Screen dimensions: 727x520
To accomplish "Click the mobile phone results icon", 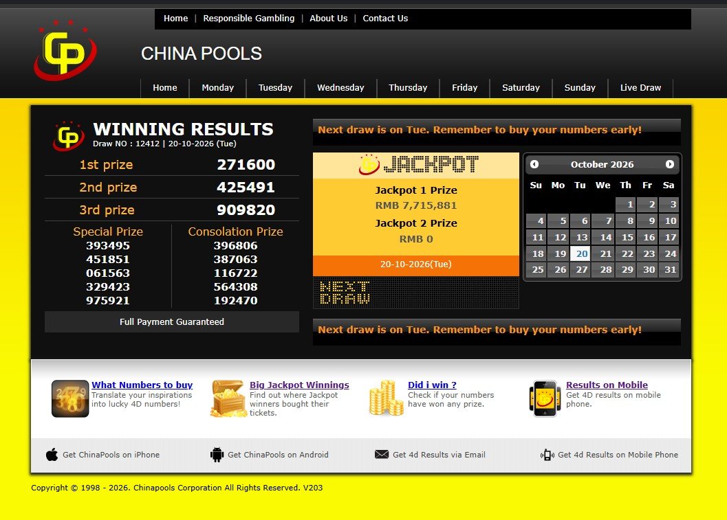I will tap(544, 398).
